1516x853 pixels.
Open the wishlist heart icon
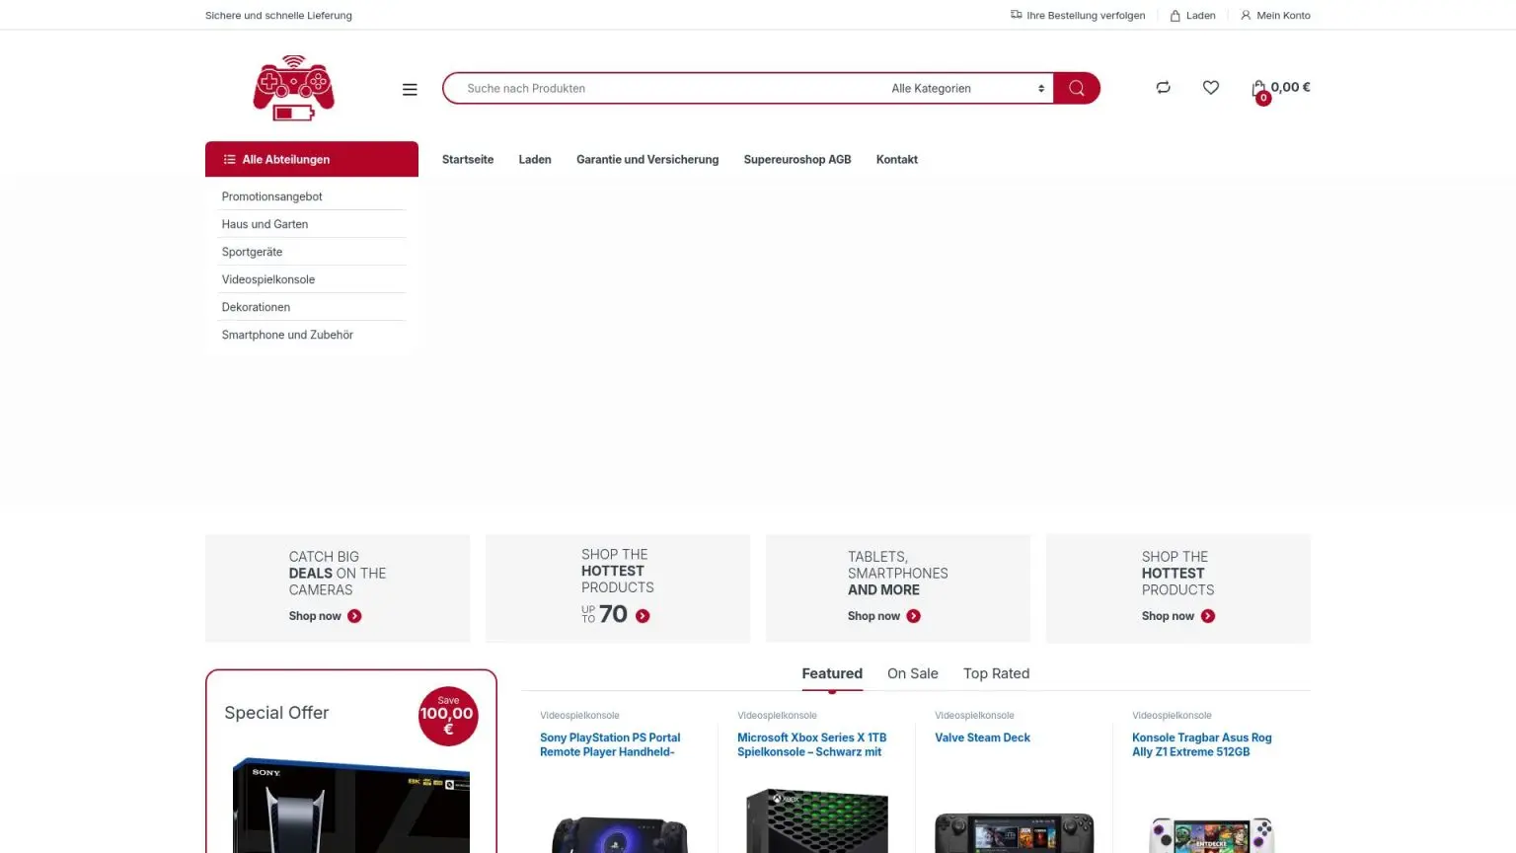coord(1210,88)
